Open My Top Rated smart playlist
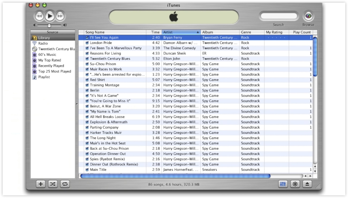 click(x=53, y=60)
